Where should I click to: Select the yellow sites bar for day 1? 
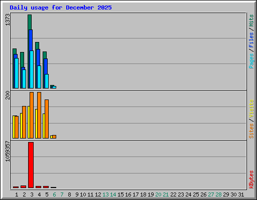tap(14, 127)
